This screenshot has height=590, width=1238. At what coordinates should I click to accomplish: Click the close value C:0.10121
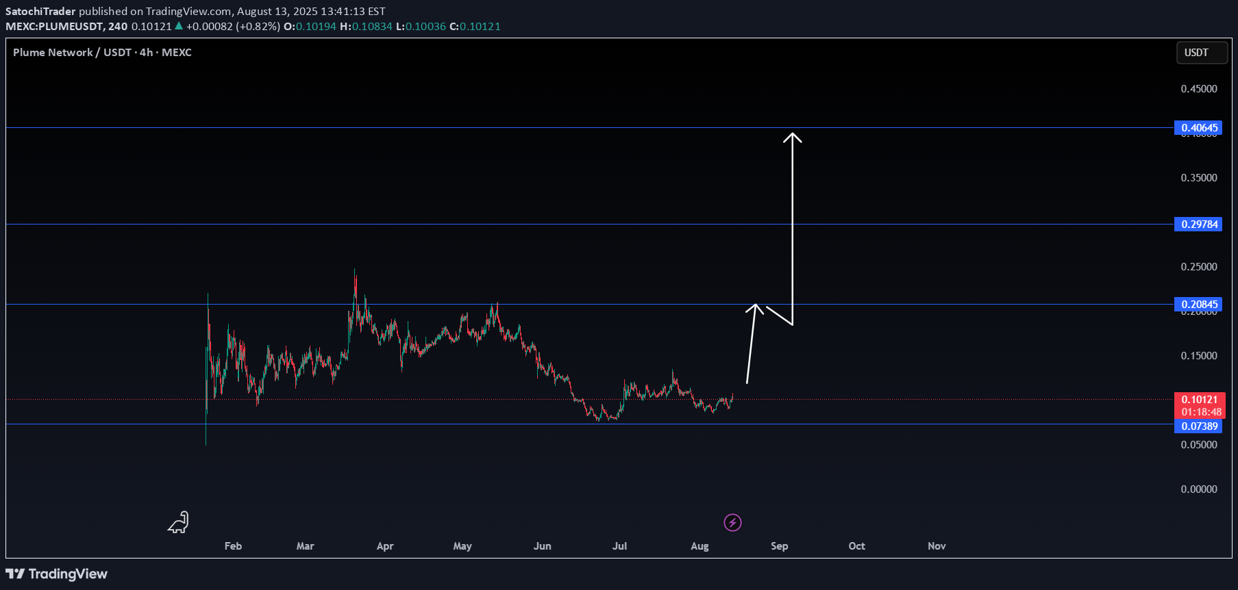(475, 27)
